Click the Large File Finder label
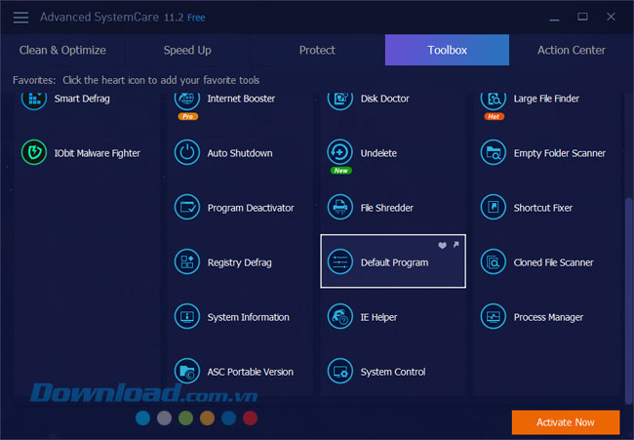The image size is (634, 440). pos(546,99)
